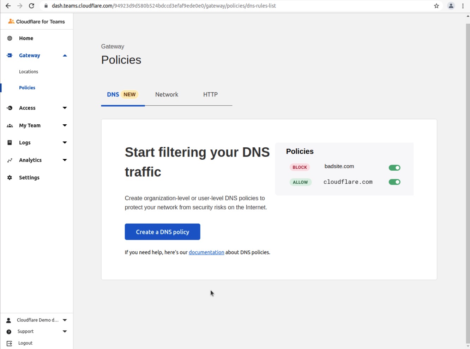Click the scrollbar up arrow
Viewport: 470px width, 349px height.
[468, 16]
